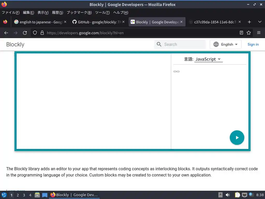Bookmark this page with star icon

click(x=249, y=33)
